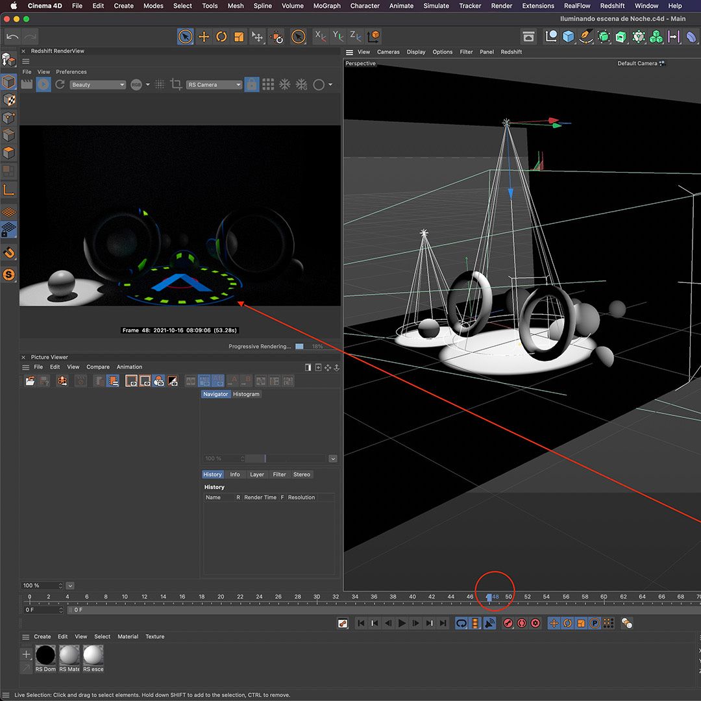This screenshot has height=701, width=701.
Task: Click the coordinate system cube icon
Action: (x=373, y=36)
